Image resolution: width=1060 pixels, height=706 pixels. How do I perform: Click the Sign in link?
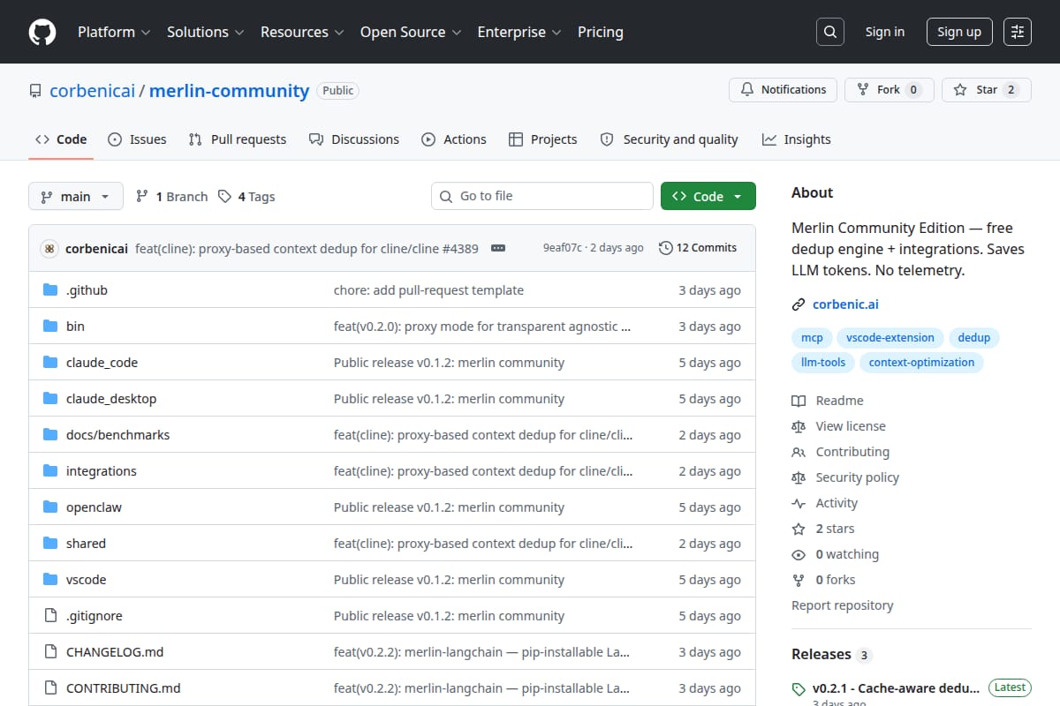(x=885, y=32)
